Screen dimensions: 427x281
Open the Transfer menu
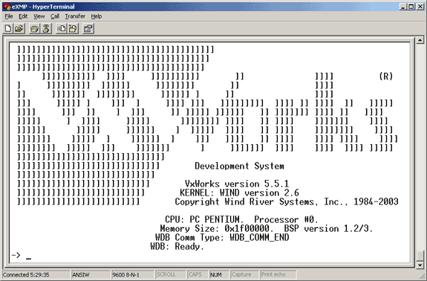[x=75, y=16]
